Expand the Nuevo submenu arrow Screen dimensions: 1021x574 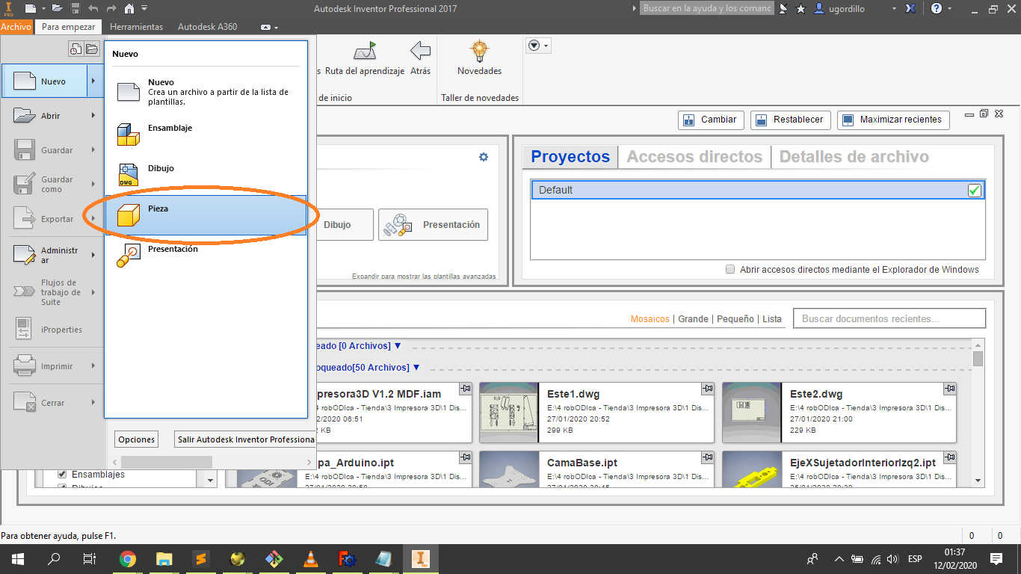pyautogui.click(x=93, y=81)
